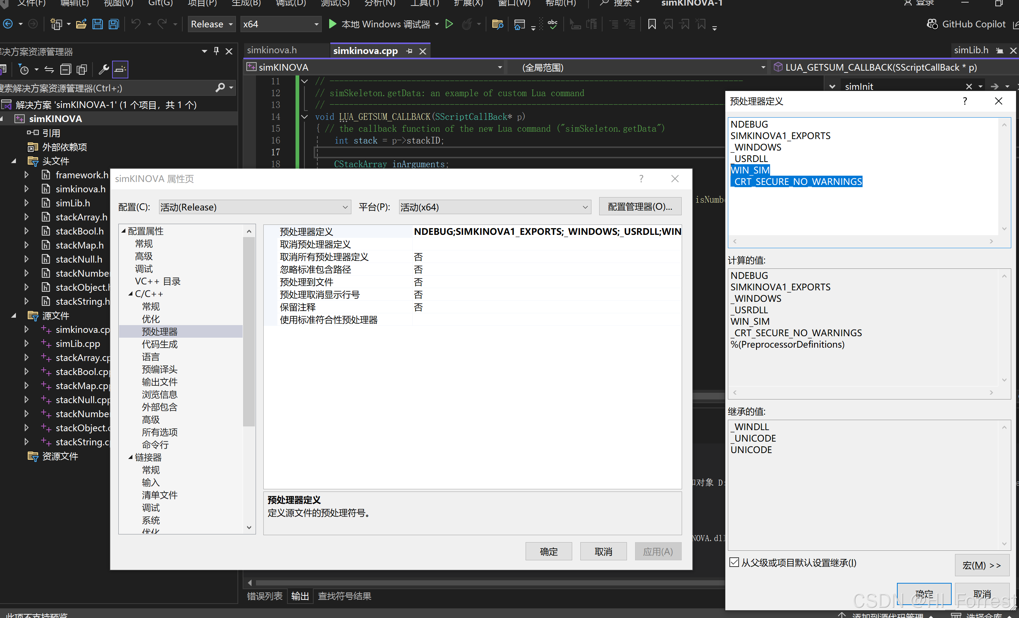
Task: Click the Save file toolbar icon
Action: pos(98,24)
